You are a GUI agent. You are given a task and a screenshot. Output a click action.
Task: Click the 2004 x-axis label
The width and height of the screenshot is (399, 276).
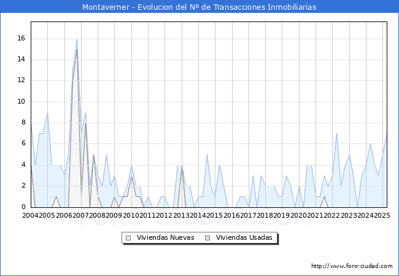click(31, 215)
